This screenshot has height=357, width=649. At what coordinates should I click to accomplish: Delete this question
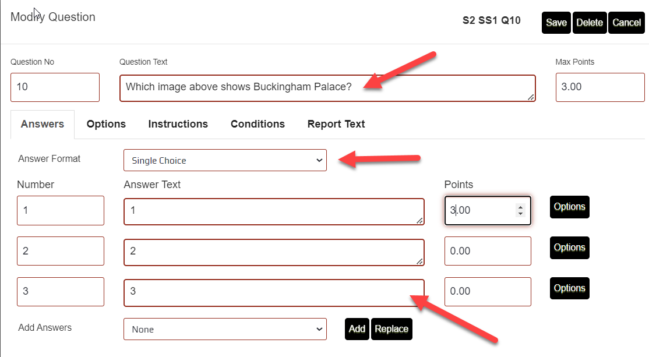(x=589, y=22)
